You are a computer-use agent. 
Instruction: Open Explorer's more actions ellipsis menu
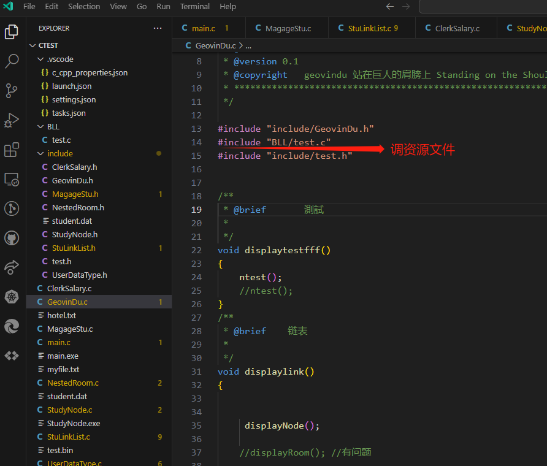coord(158,28)
